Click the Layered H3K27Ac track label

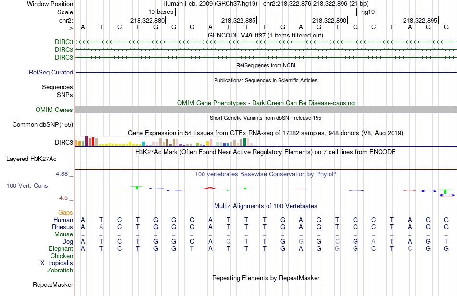(31, 159)
